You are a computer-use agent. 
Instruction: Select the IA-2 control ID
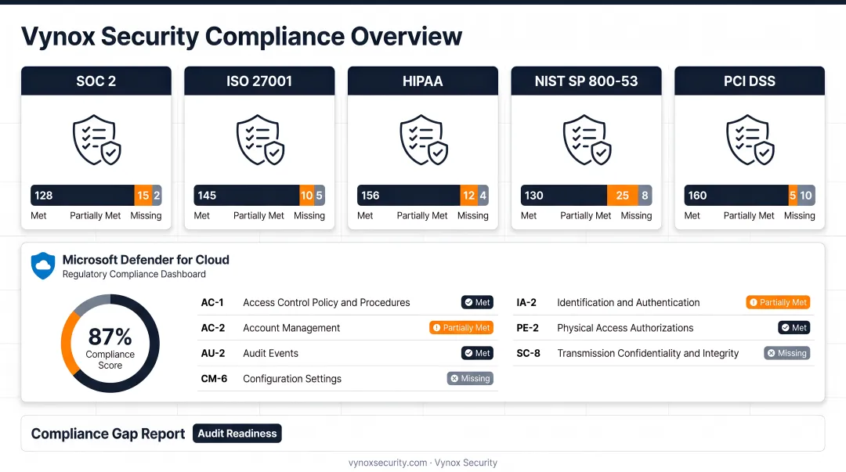526,303
